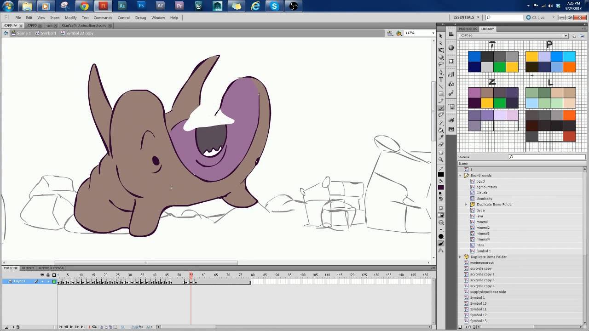Image resolution: width=589 pixels, height=331 pixels.
Task: Select the Eyedropper tool
Action: (x=441, y=137)
